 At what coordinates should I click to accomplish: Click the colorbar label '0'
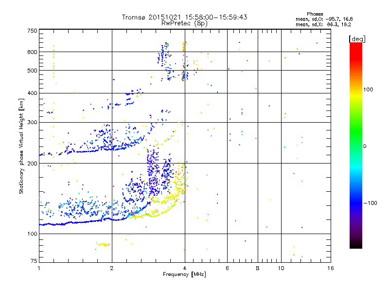coord(365,146)
